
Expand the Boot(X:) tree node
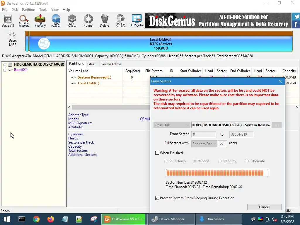tap(5, 70)
